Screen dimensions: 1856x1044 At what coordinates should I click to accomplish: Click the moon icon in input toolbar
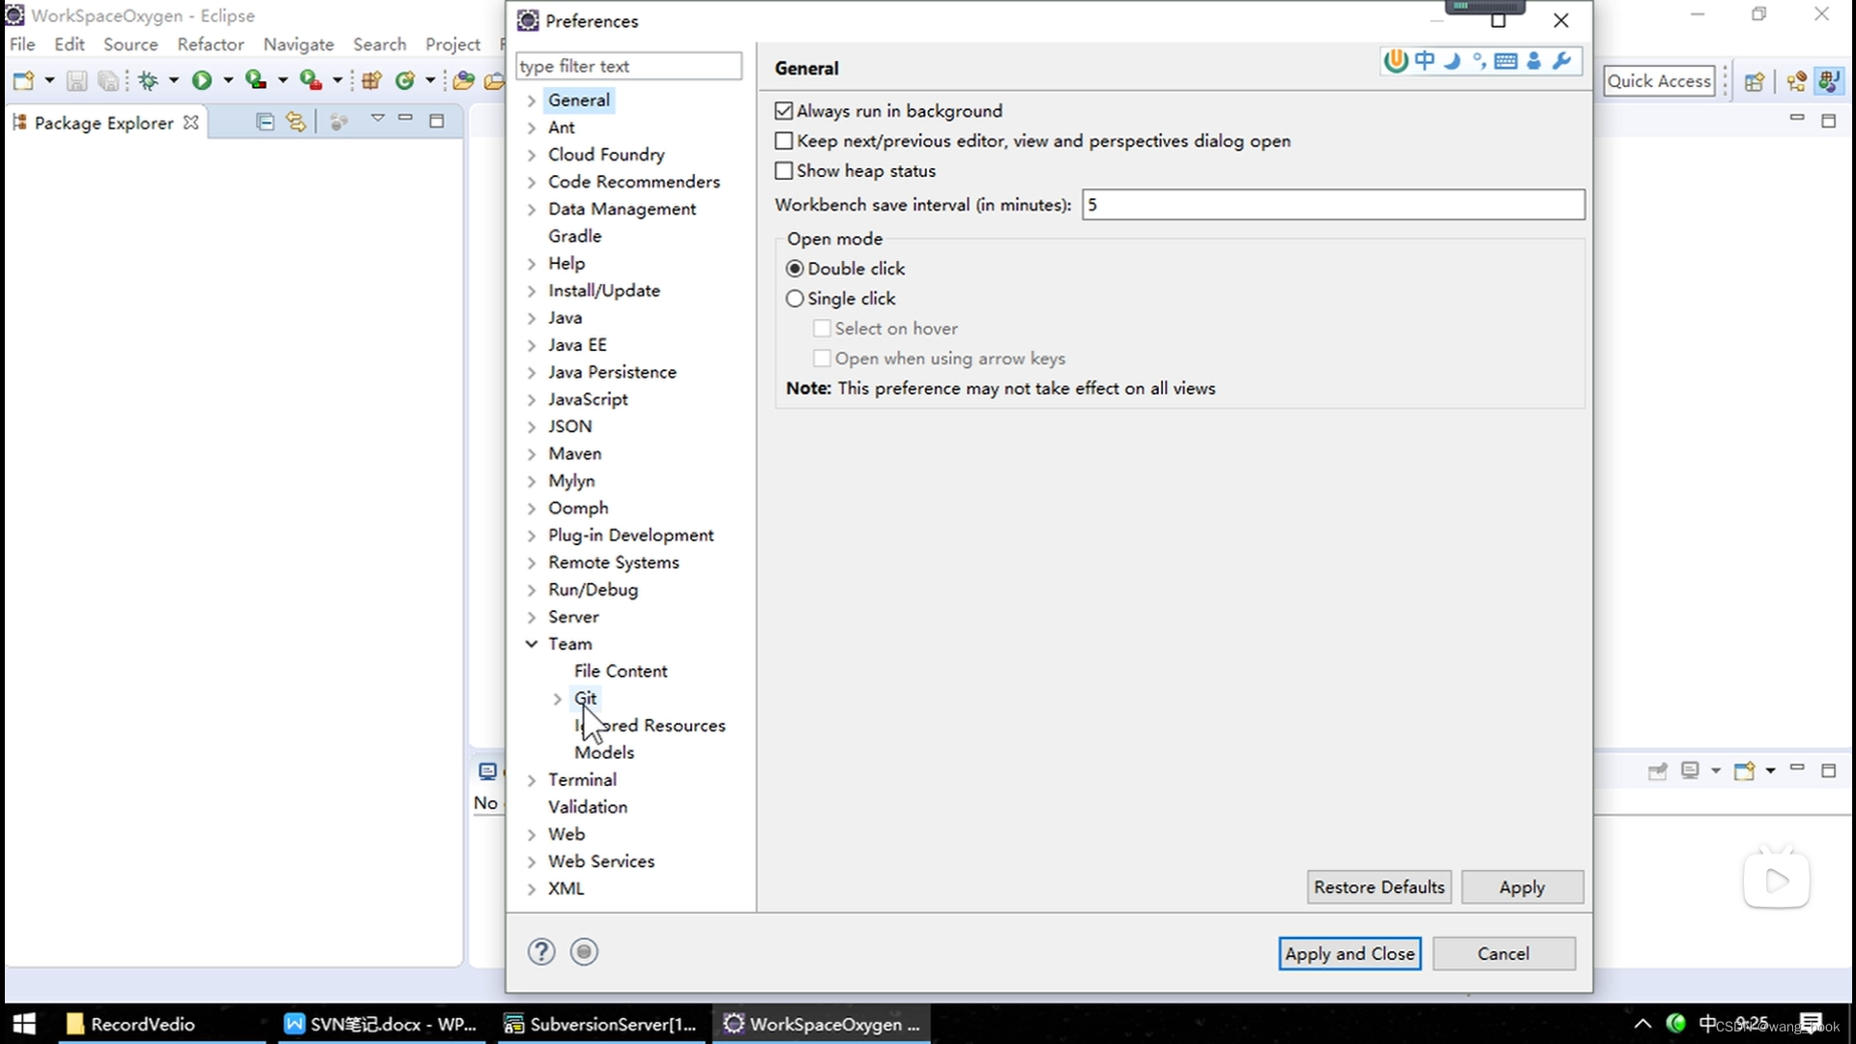coord(1452,61)
